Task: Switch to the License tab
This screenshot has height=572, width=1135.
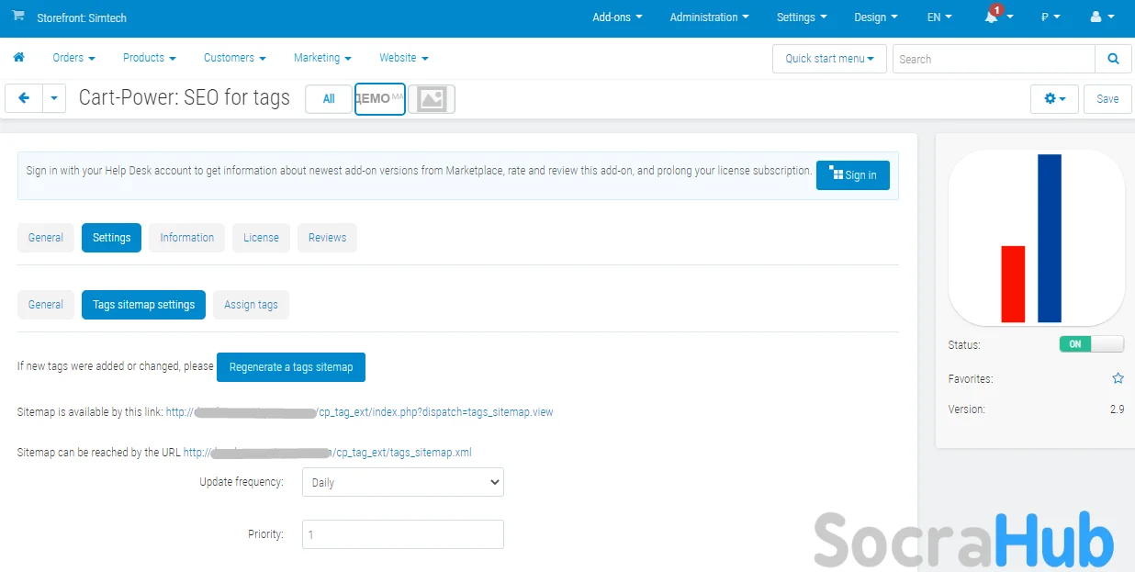Action: 261,238
